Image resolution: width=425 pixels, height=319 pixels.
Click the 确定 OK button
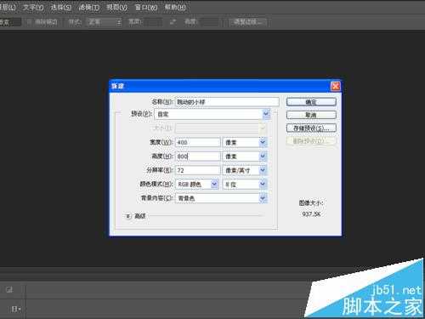(x=311, y=102)
